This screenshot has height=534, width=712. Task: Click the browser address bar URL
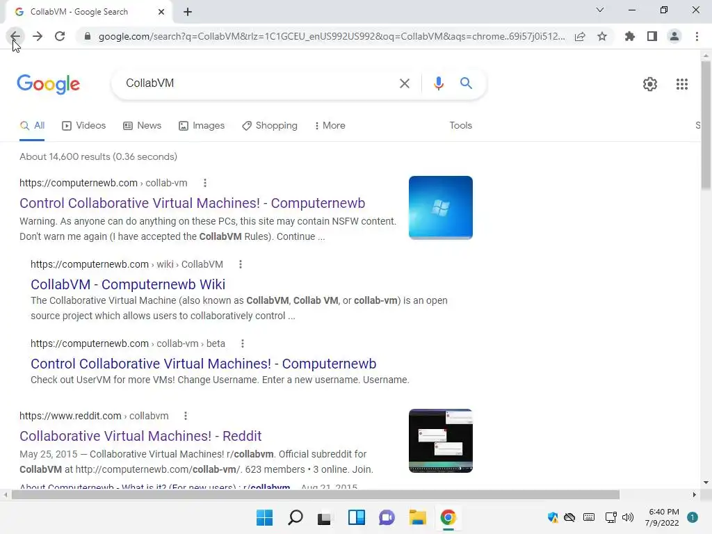tap(332, 36)
